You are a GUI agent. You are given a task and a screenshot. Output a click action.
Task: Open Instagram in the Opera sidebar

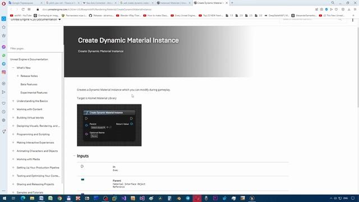4,72
